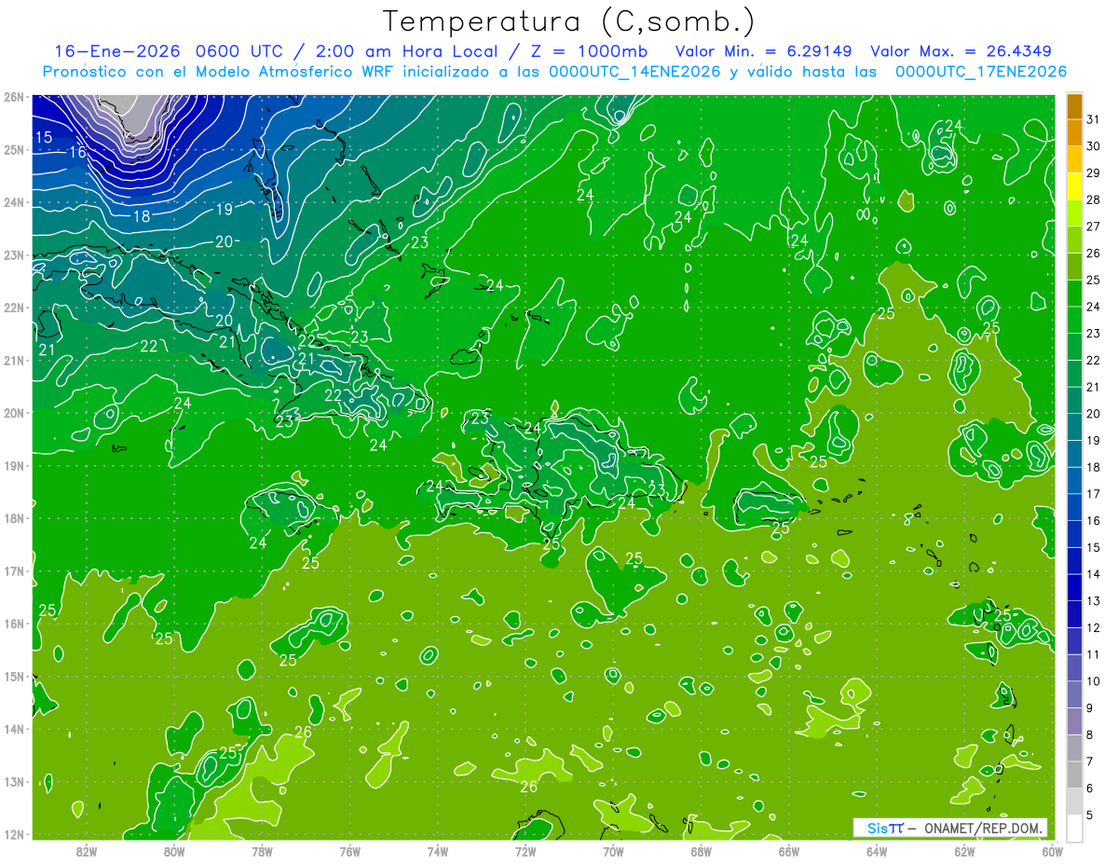Screen dimensions: 1118x864
Task: Click the legend value "31"
Action: (1094, 119)
